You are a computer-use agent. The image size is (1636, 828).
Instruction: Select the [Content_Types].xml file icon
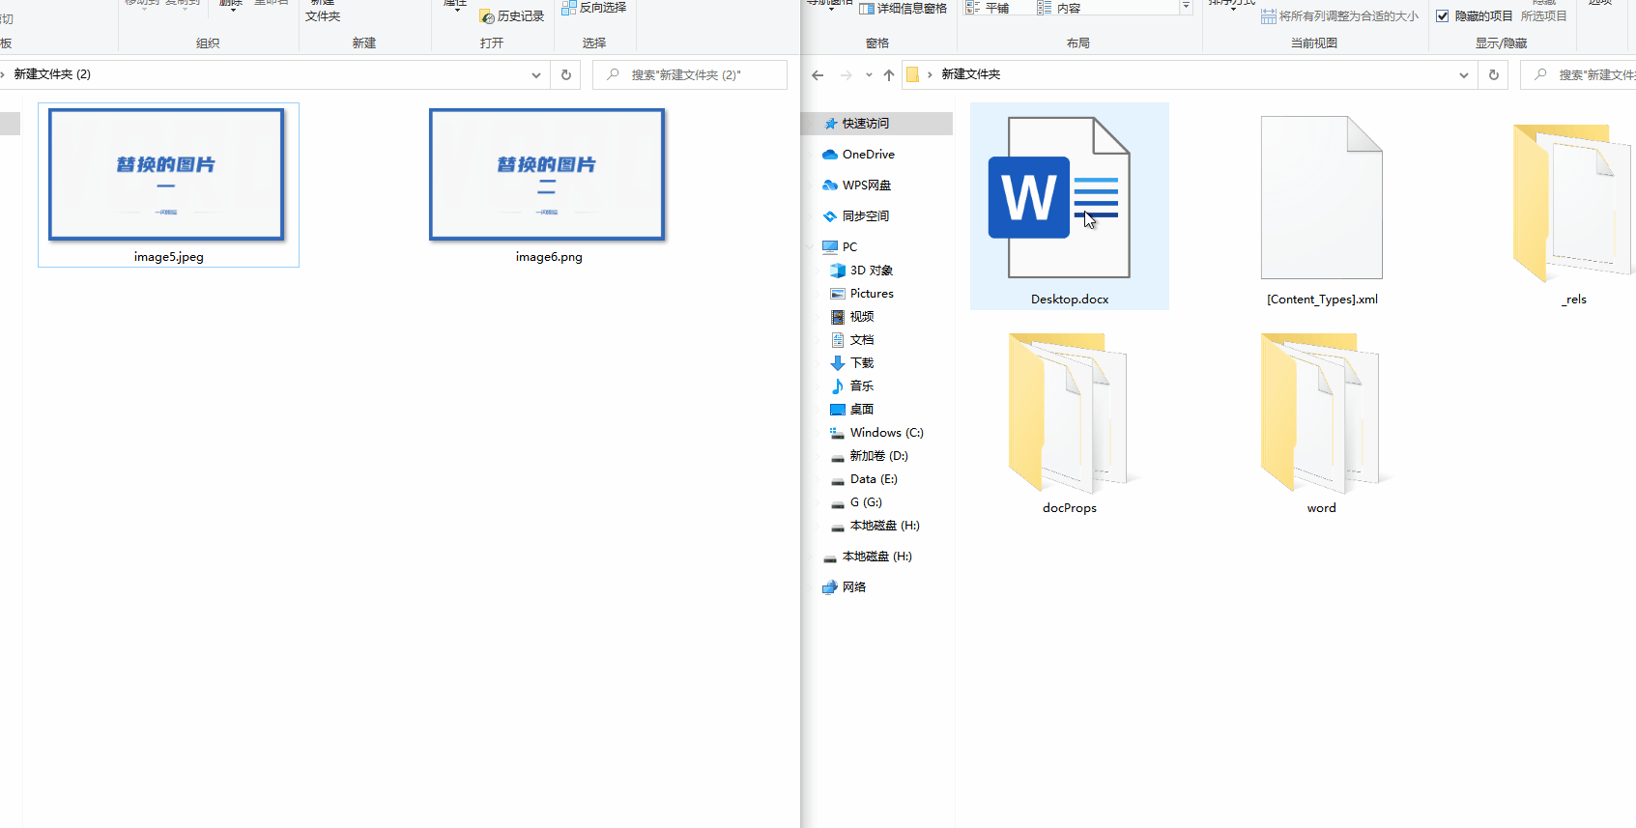pos(1321,198)
